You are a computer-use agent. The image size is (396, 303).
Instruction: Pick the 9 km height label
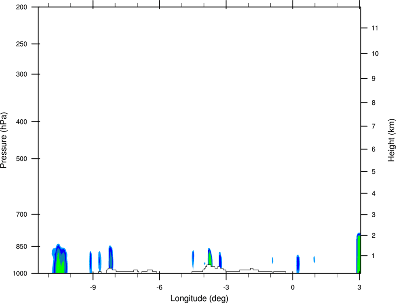point(374,79)
